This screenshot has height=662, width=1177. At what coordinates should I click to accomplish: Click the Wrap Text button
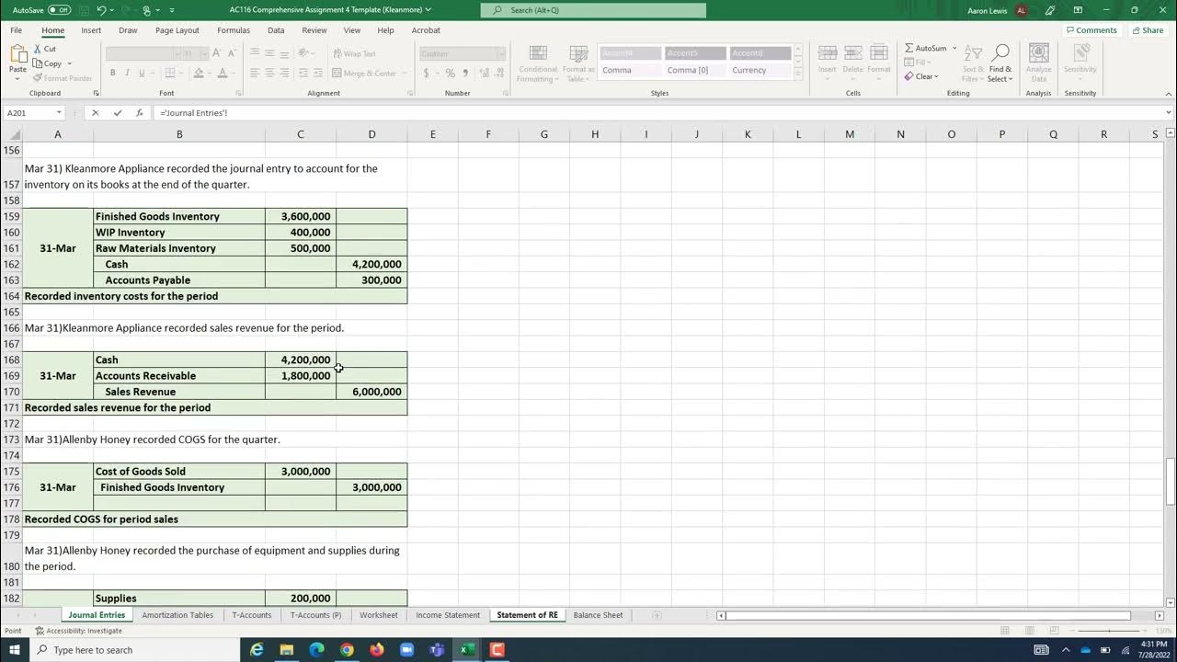tap(354, 53)
